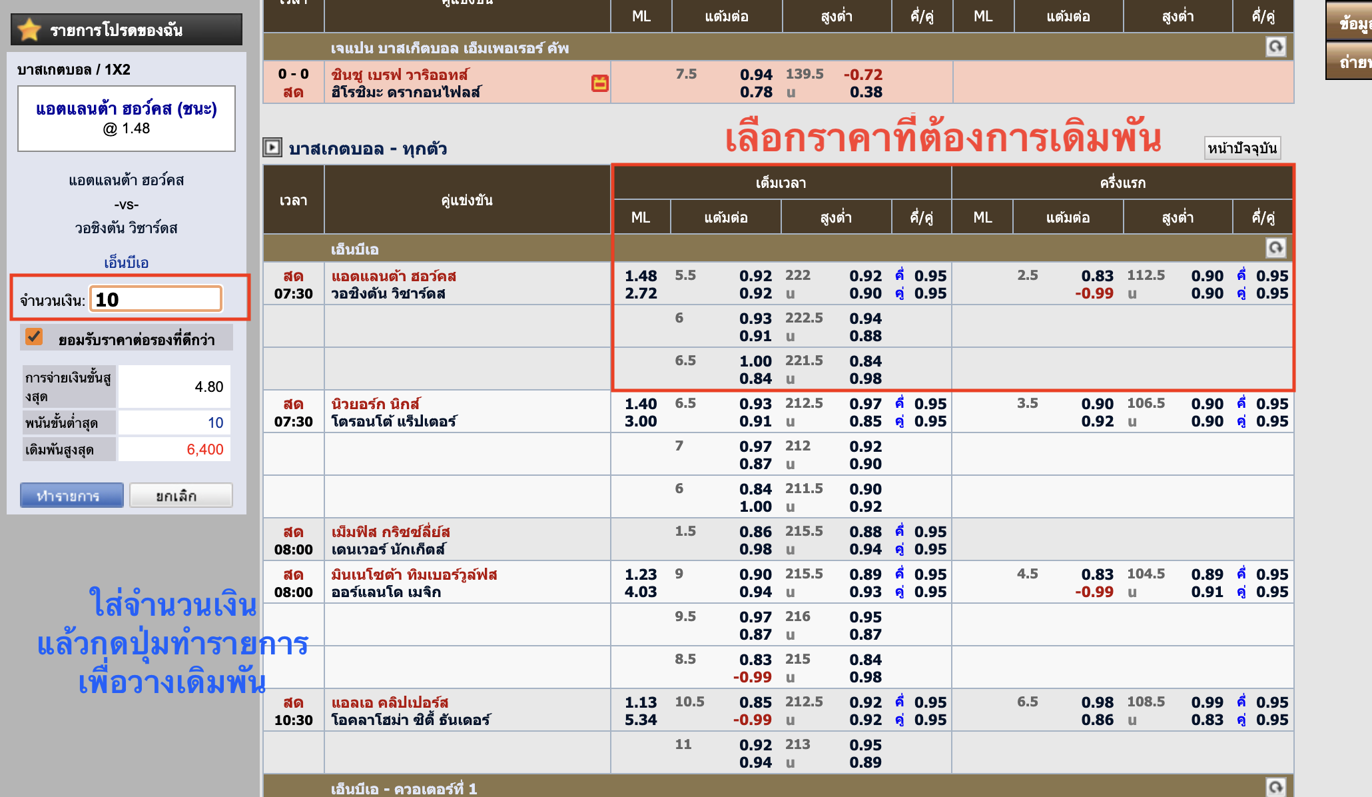The height and width of the screenshot is (797, 1372).
Task: Click the bet amount input field
Action: point(156,299)
